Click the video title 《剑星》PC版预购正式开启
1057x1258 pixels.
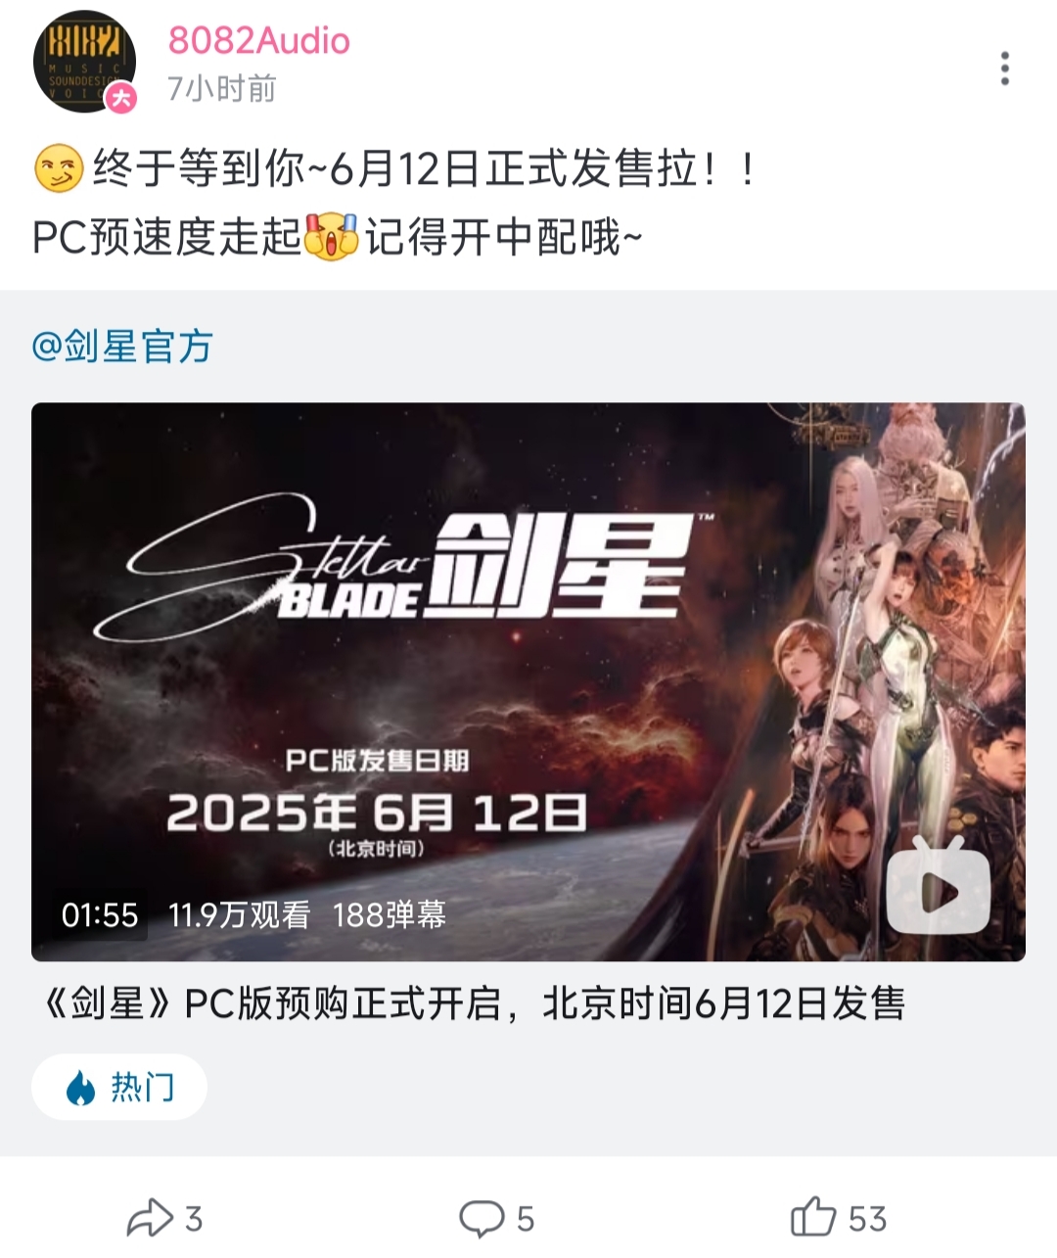coord(472,1003)
